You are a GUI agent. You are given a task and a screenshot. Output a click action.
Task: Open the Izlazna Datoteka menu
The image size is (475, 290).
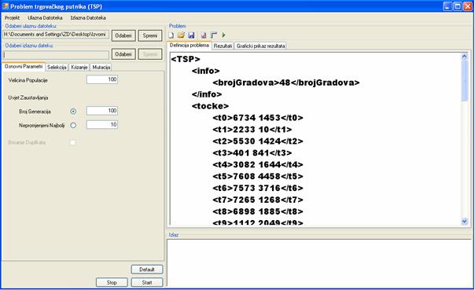pyautogui.click(x=88, y=18)
